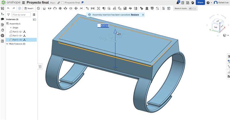Select the Tangent mate tool
The width and height of the screenshot is (230, 120).
click(x=87, y=8)
